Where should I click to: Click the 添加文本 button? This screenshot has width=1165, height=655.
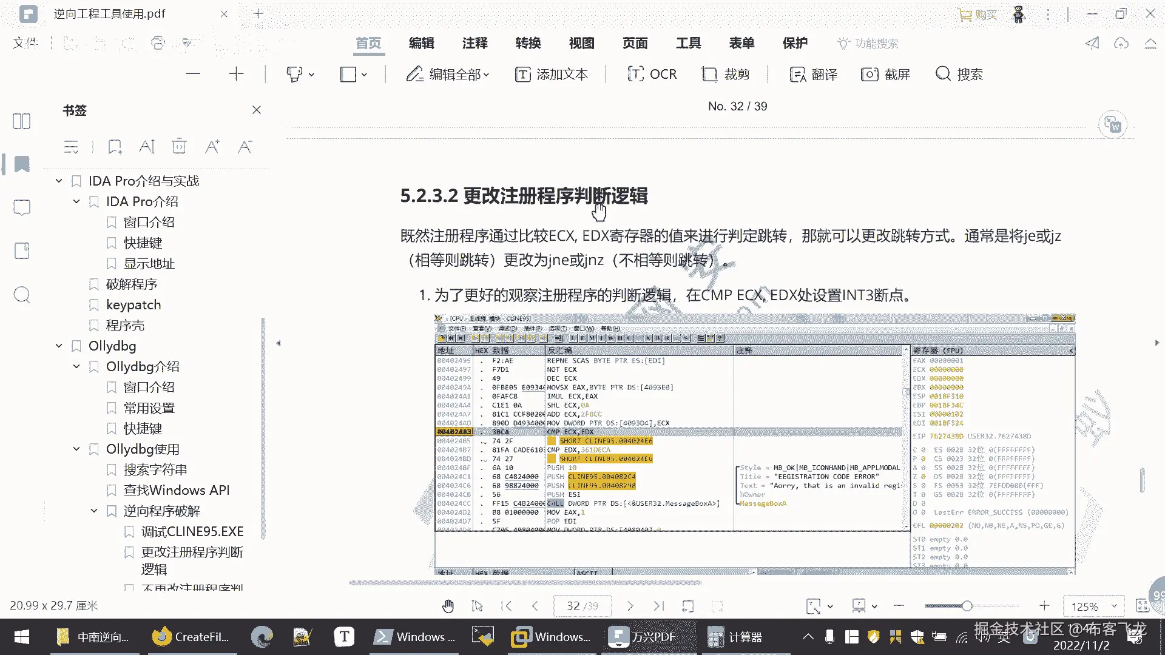[551, 74]
